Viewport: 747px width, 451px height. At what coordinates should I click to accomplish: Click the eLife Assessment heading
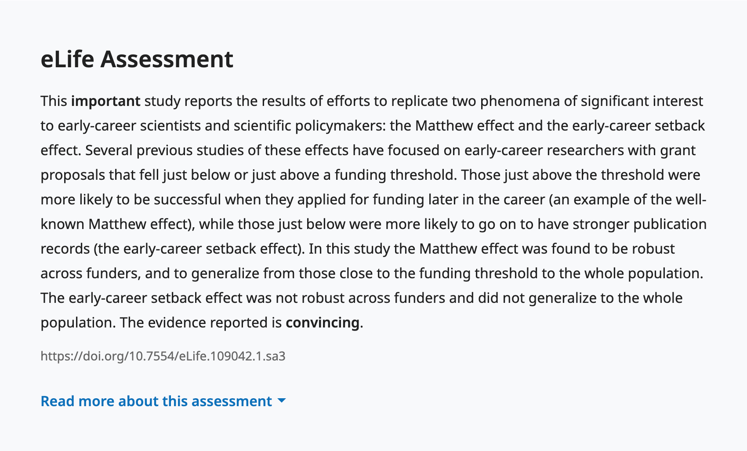pos(137,59)
